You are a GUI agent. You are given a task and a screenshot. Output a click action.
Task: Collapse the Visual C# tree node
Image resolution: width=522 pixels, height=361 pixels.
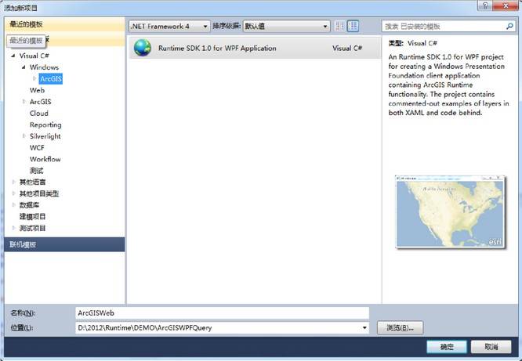tap(13, 56)
